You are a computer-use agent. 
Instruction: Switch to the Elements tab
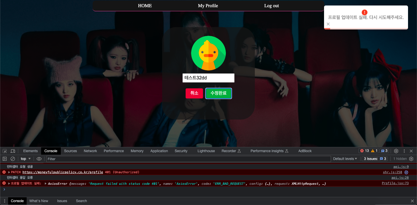[30, 151]
